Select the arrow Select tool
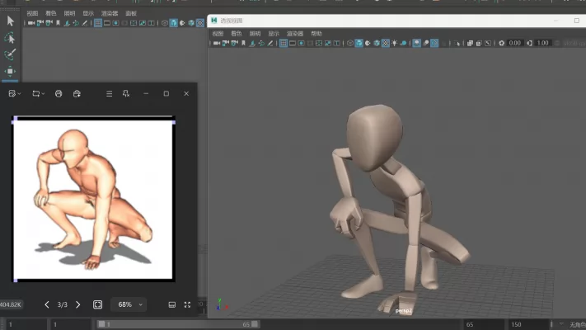The width and height of the screenshot is (586, 330). click(10, 21)
